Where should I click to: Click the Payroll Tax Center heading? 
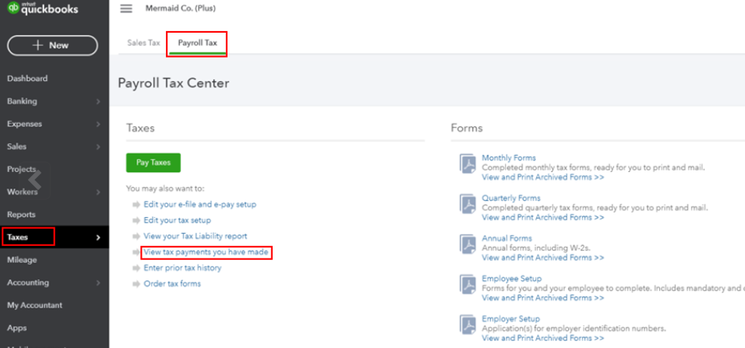(x=174, y=83)
